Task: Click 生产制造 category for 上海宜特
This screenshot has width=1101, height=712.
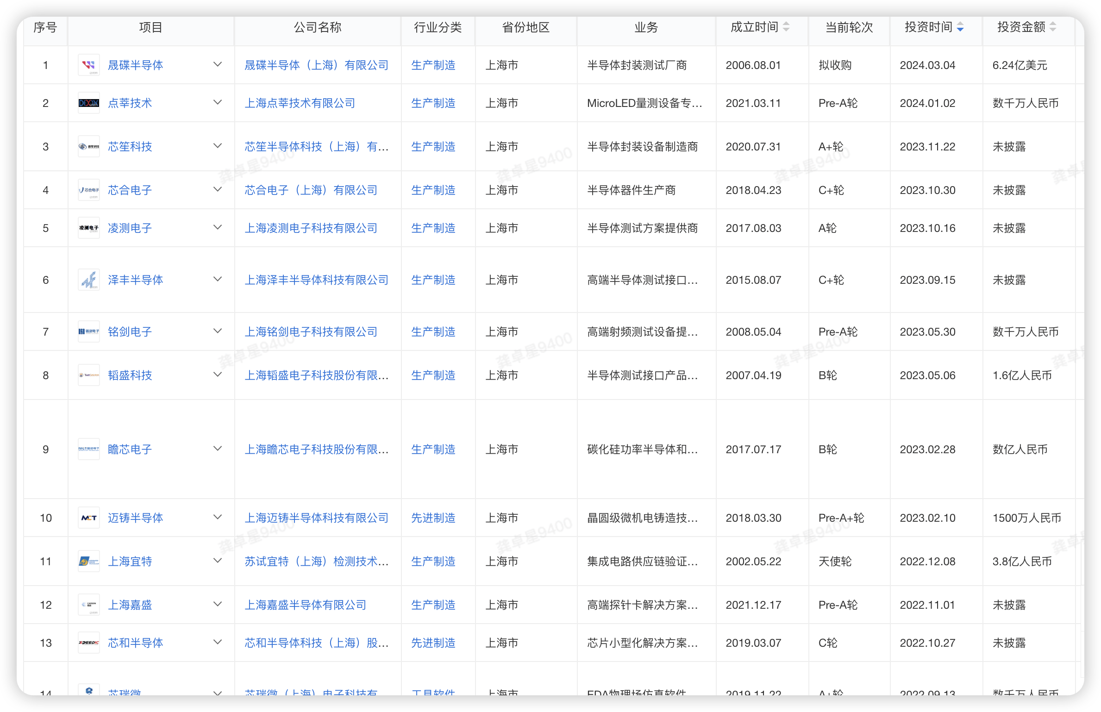Action: pos(433,562)
